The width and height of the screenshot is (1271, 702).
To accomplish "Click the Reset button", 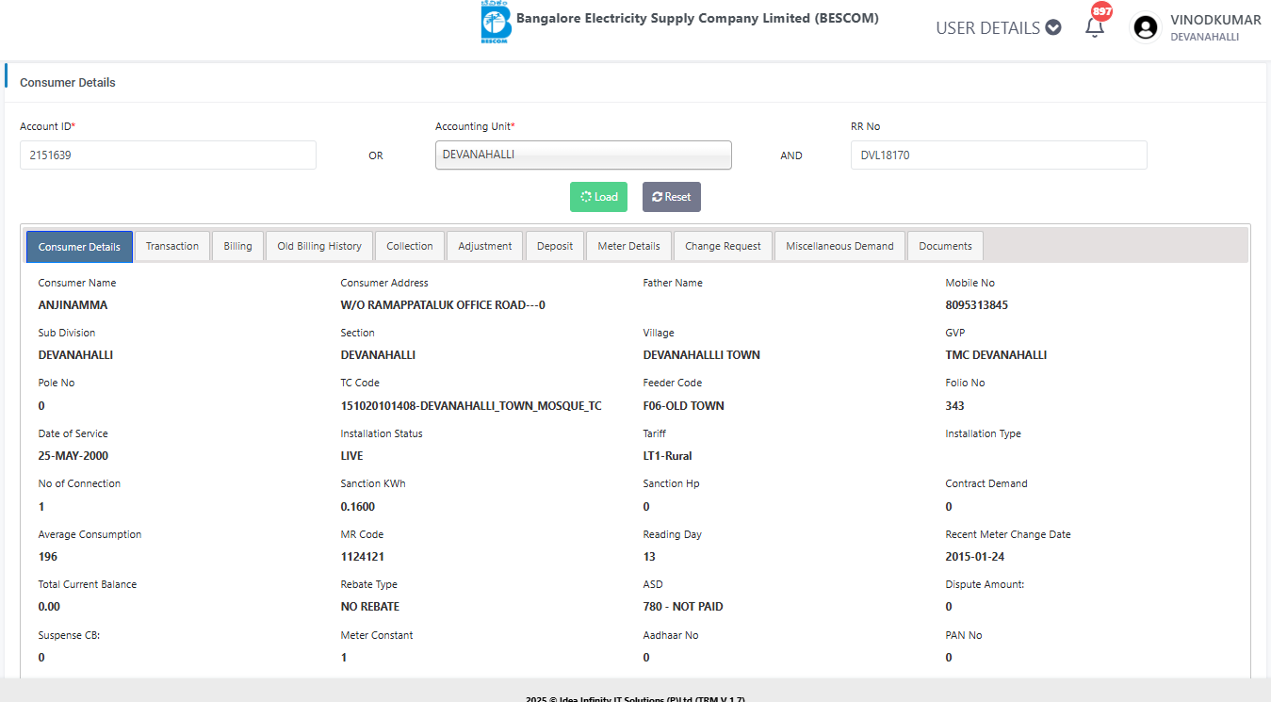I will click(672, 197).
